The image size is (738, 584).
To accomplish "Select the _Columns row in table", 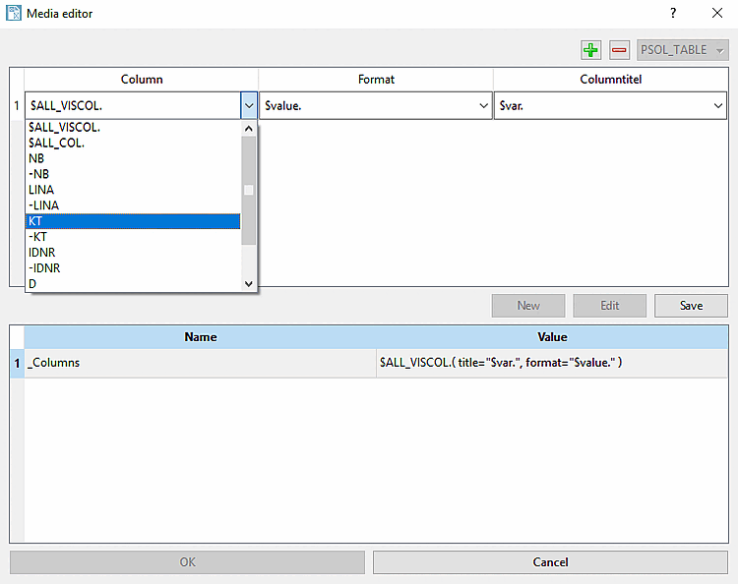I will point(369,363).
